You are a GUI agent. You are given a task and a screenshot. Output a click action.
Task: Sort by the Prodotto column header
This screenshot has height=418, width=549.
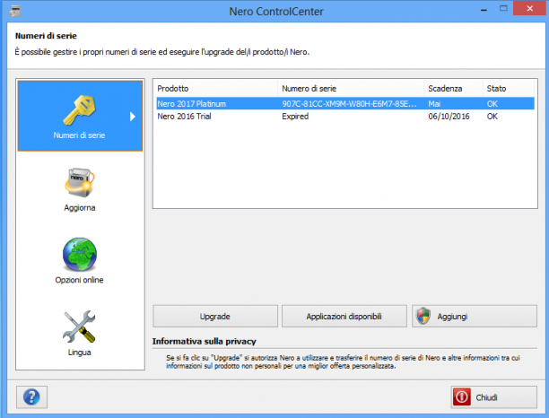(x=216, y=88)
